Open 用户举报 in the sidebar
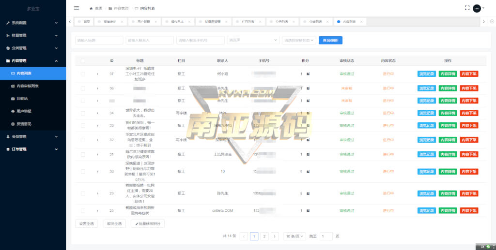Screen dimensions: 496x250 pos(33,111)
